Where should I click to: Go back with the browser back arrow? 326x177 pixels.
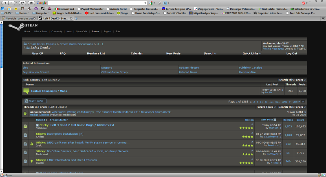(x=5, y=3)
